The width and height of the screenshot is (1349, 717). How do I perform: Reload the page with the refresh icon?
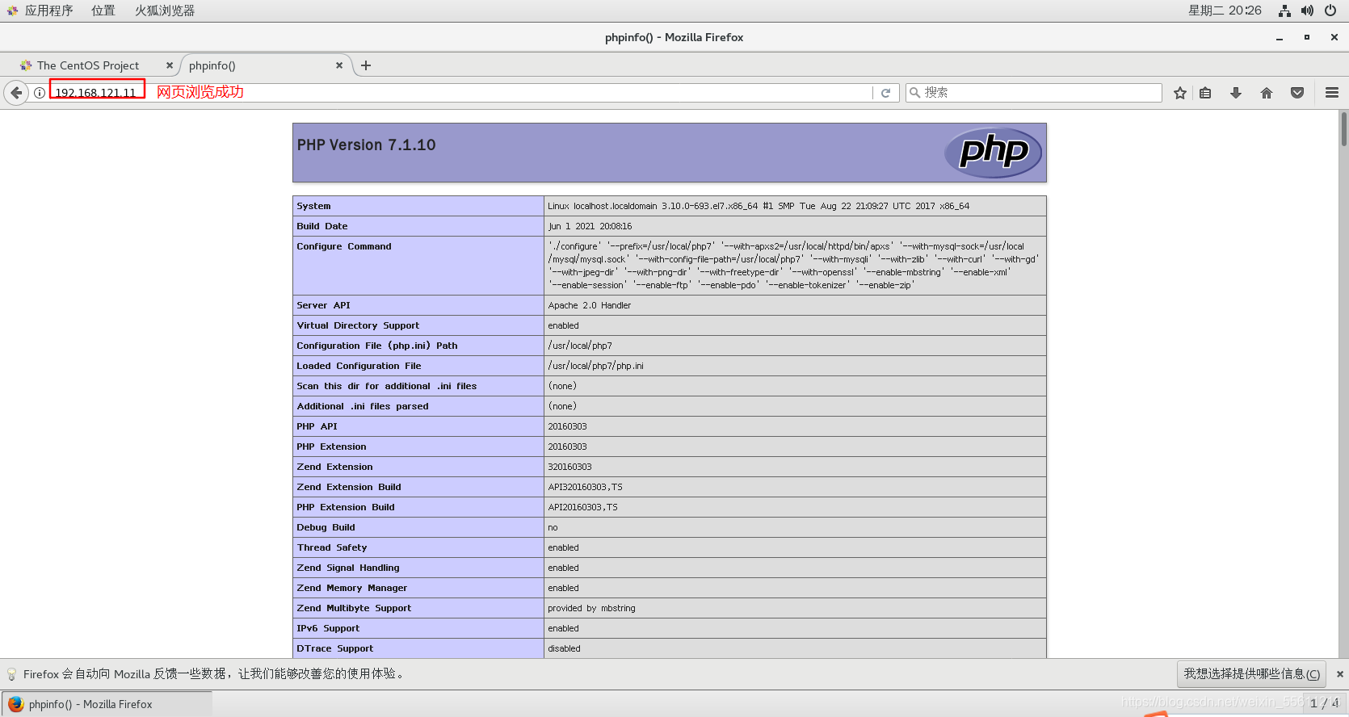[x=885, y=93]
